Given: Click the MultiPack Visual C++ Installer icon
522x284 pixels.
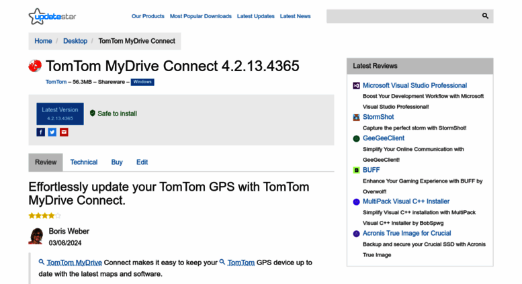Looking at the screenshot, I should pos(356,202).
